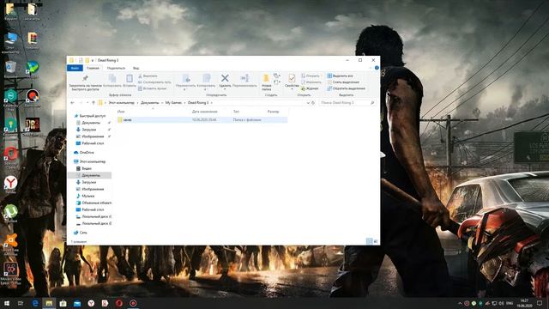This screenshot has height=309, width=549.
Task: Click Invert selection (Обратить выделение)
Action: (x=346, y=88)
